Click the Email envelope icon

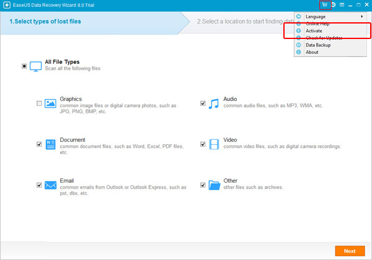(50, 185)
